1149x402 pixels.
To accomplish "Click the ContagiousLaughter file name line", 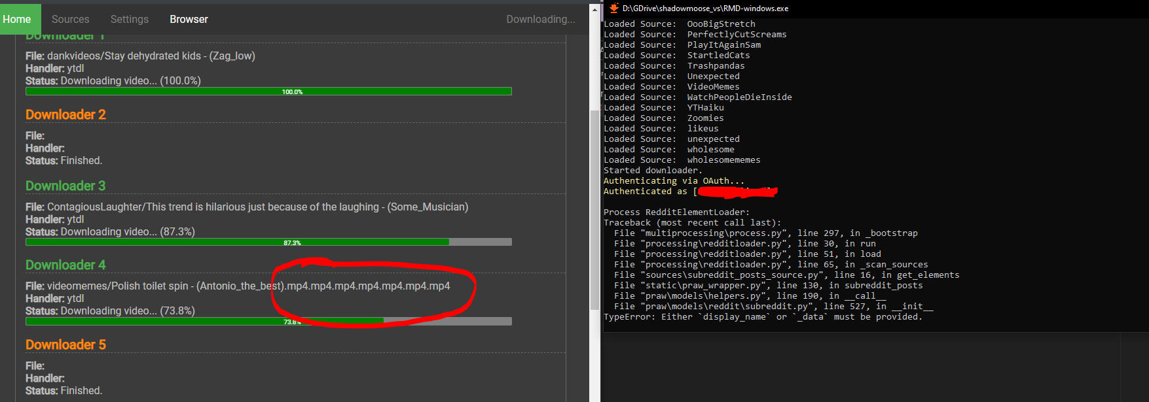I will pos(247,207).
